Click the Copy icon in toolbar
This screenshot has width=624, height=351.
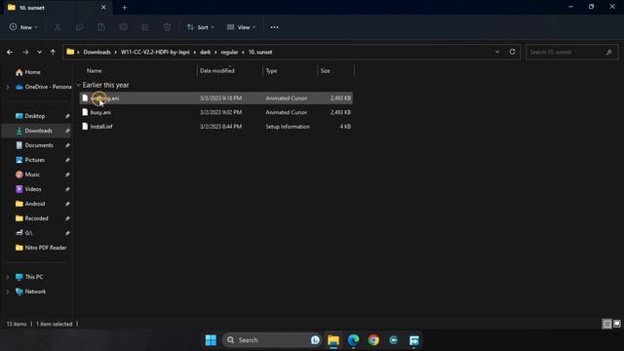coord(80,27)
